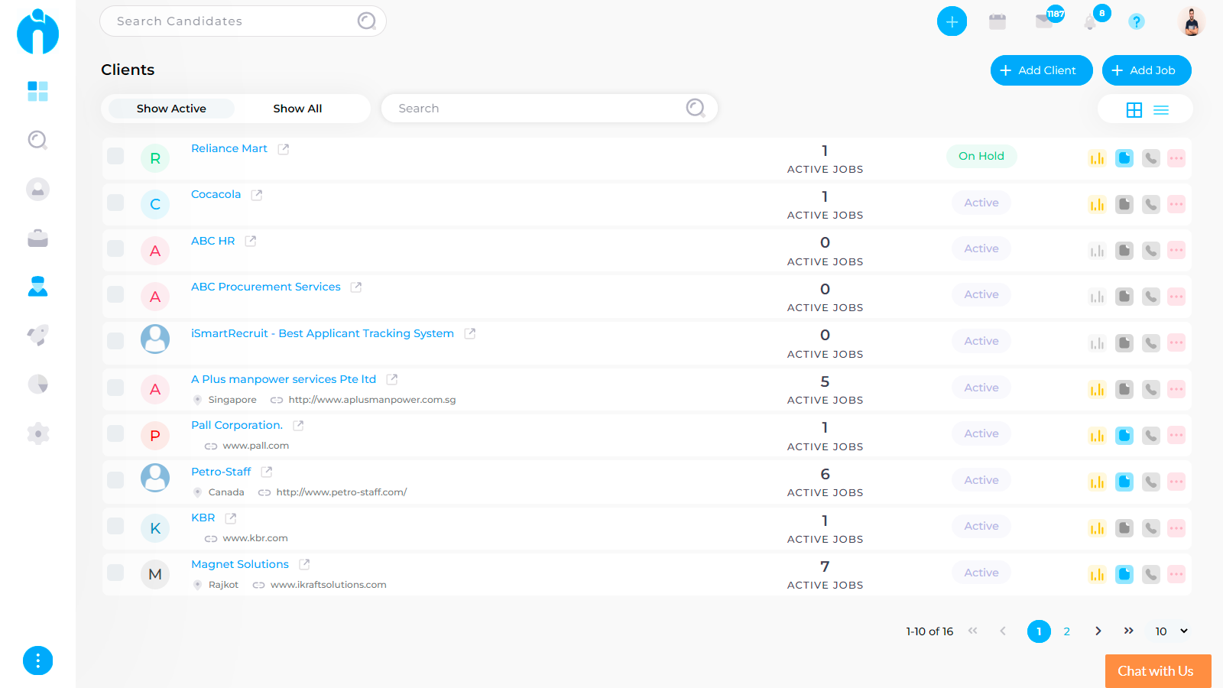The width and height of the screenshot is (1223, 688).
Task: Open the jobs briefcase icon in sidebar
Action: pyautogui.click(x=37, y=239)
